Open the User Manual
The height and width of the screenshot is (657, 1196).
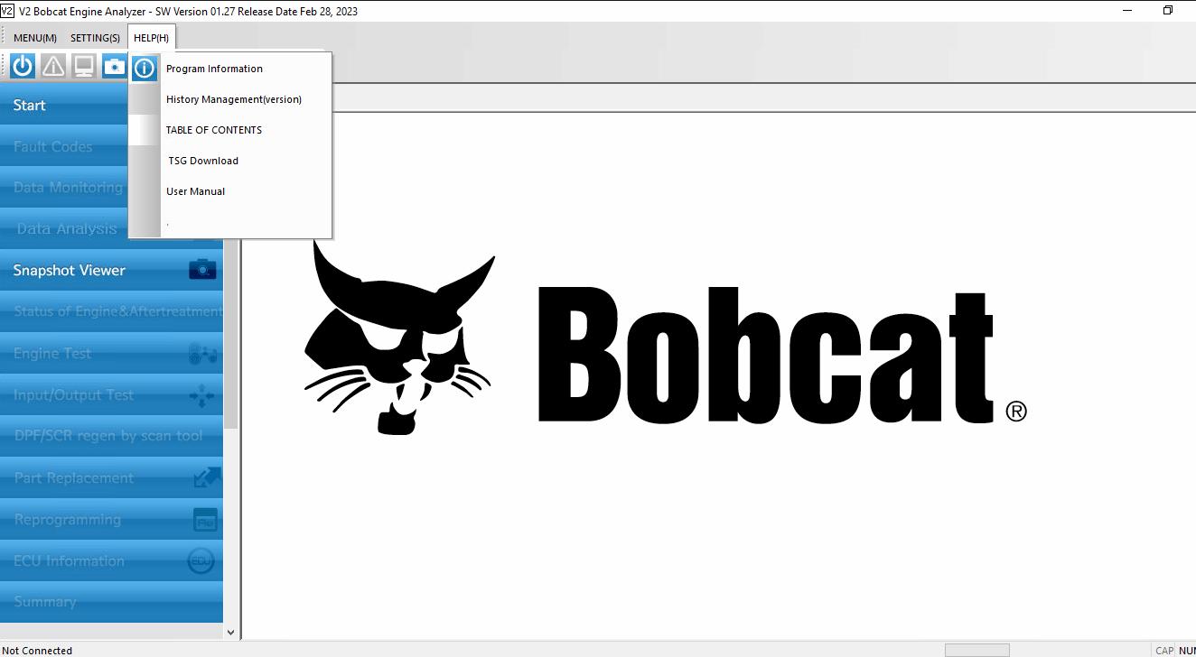click(195, 191)
